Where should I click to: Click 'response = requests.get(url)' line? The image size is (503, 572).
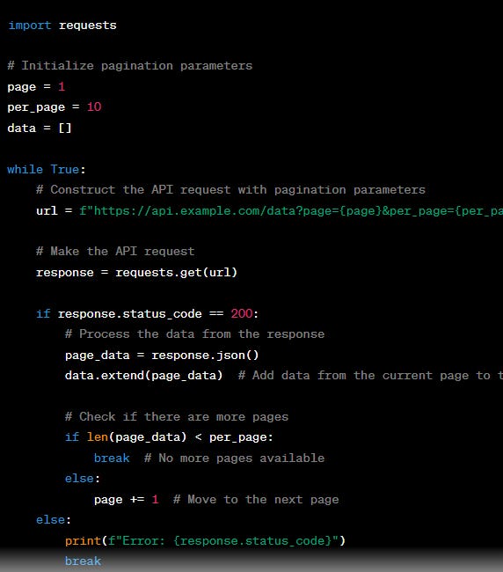[136, 273]
